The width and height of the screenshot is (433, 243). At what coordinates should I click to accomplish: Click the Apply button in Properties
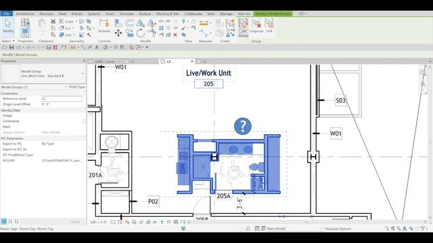click(x=75, y=221)
